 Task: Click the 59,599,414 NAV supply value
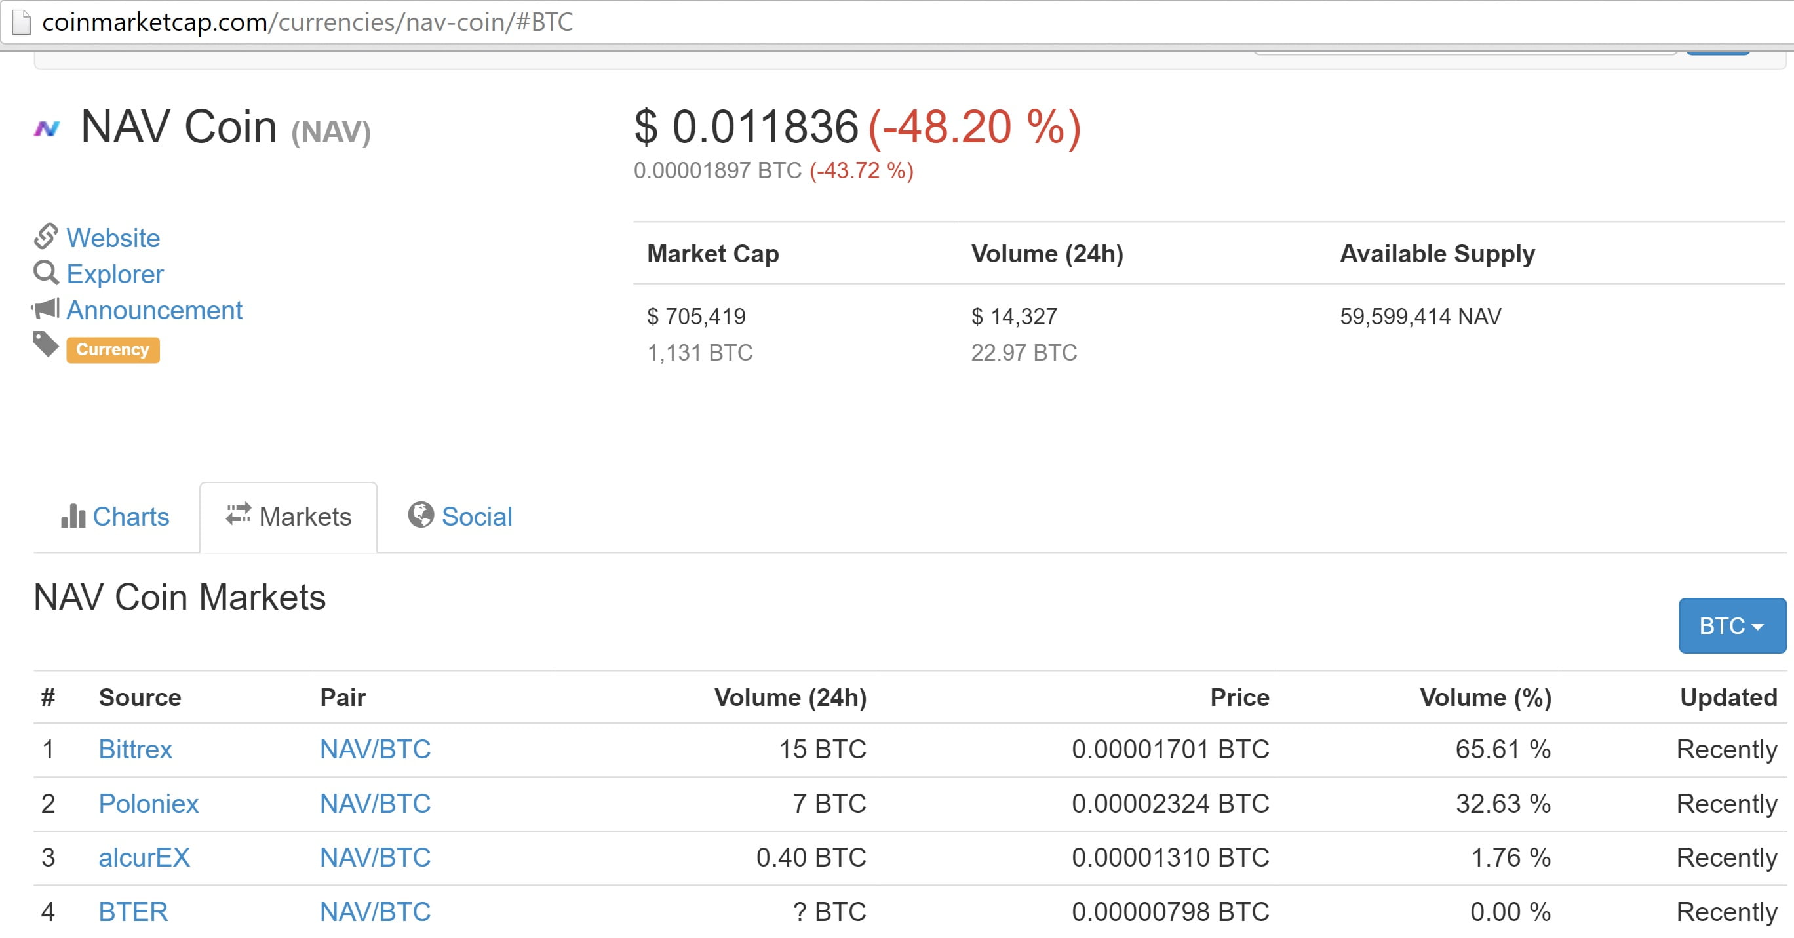(x=1421, y=317)
